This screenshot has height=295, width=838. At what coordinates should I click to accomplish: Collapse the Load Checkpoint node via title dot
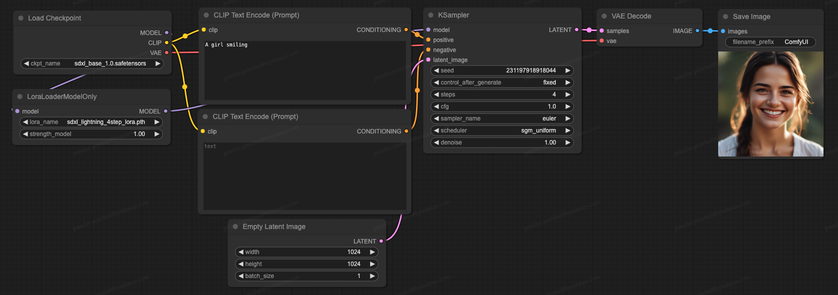pyautogui.click(x=21, y=18)
